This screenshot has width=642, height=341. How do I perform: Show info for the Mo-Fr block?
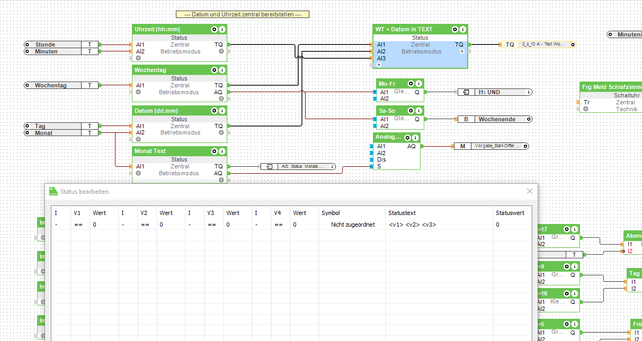[418, 84]
